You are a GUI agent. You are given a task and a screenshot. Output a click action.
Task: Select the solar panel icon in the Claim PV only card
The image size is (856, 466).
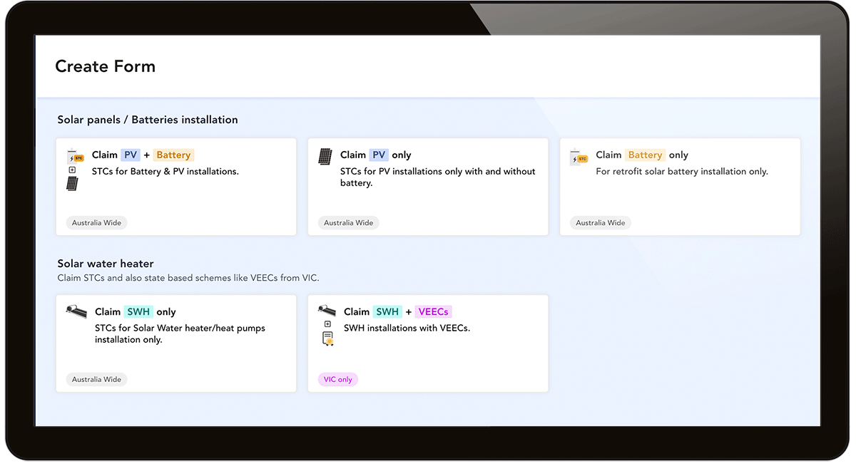325,157
